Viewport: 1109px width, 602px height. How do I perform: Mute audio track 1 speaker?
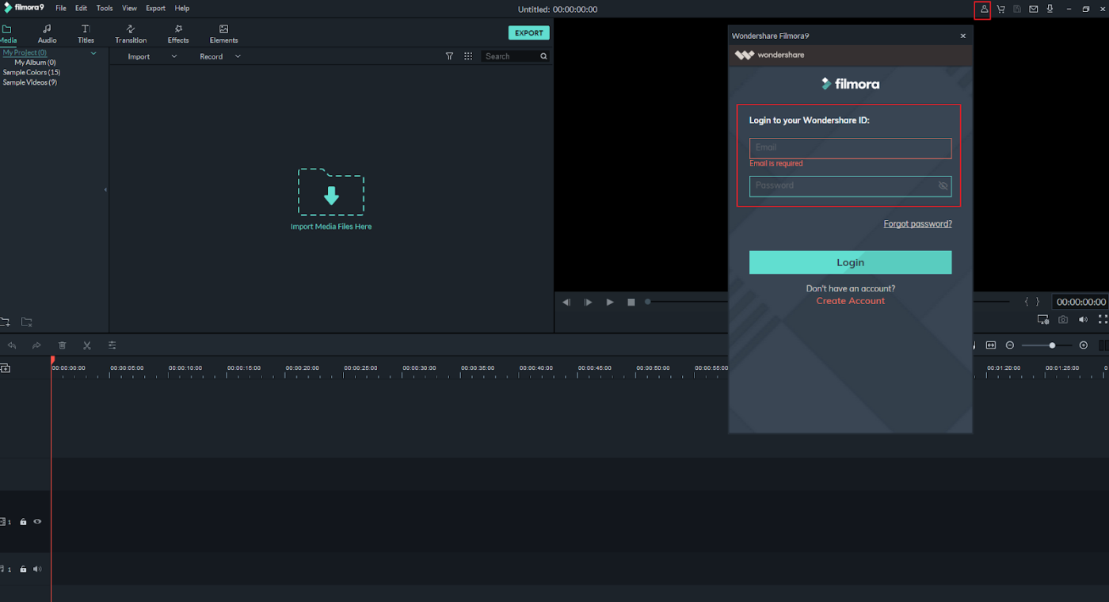coord(37,569)
